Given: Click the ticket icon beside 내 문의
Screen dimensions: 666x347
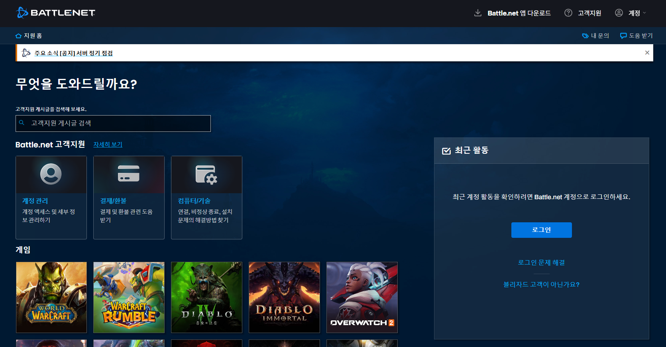Looking at the screenshot, I should coord(585,36).
